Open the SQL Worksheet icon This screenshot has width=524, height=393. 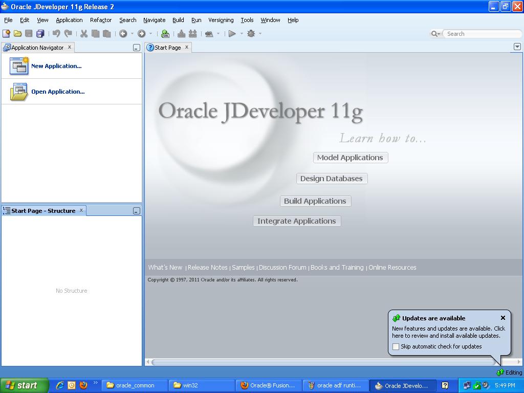pyautogui.click(x=165, y=33)
